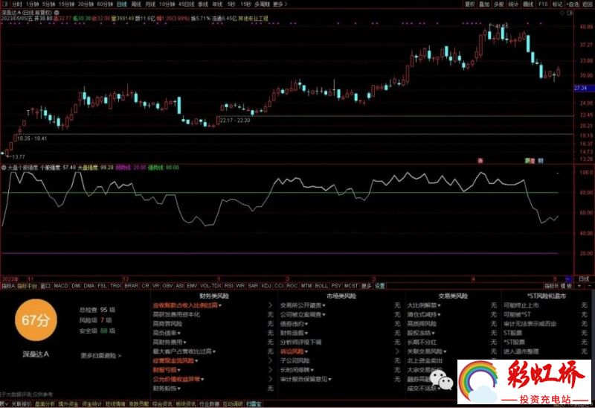595x408 pixels.
Task: Click the 13.77 low price label
Action: click(18, 156)
